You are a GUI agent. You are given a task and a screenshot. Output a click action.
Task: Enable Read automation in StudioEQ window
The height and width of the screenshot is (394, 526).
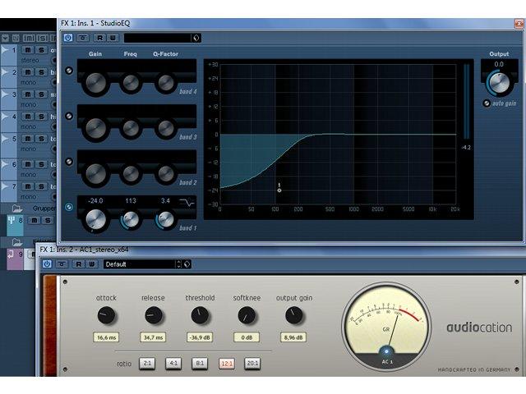99,38
